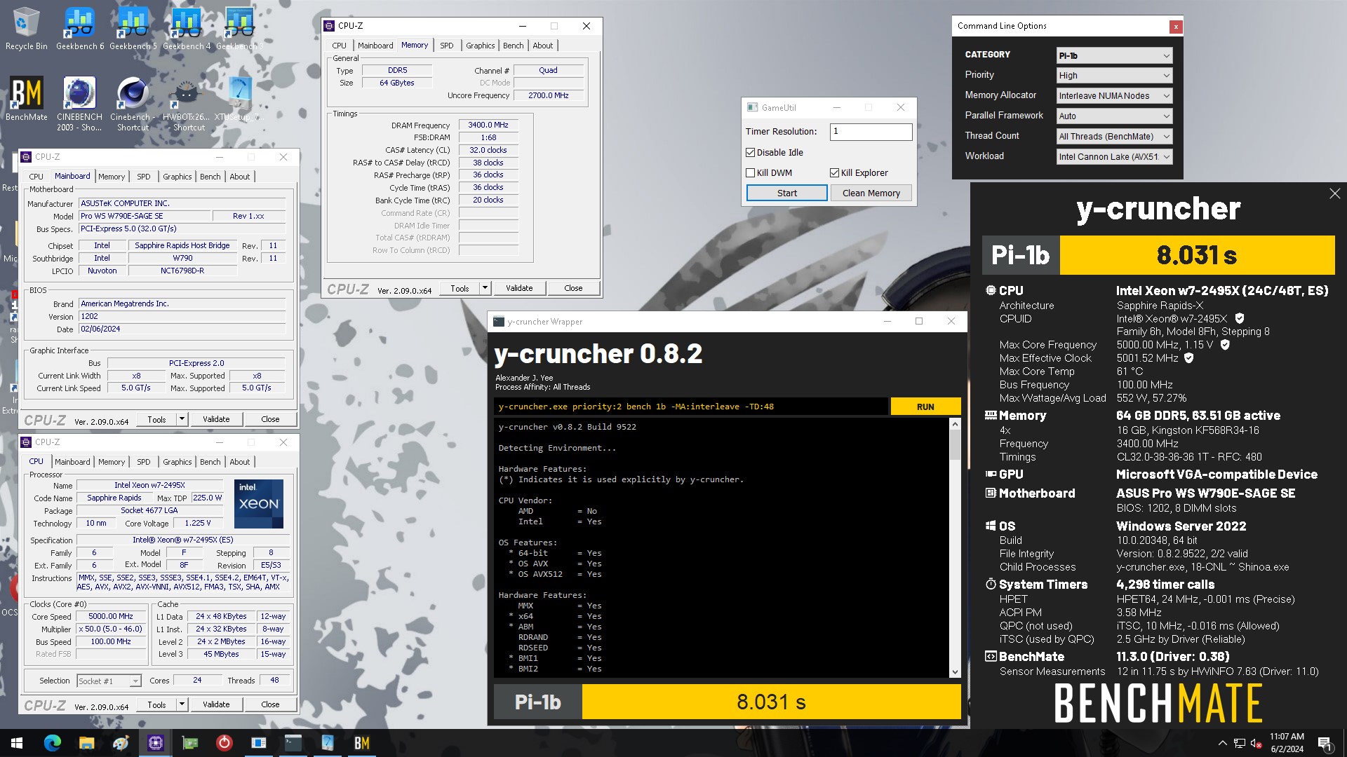Screen dimensions: 1347x757
Task: Open the Selection Socket #1 dropdown
Action: coord(109,681)
